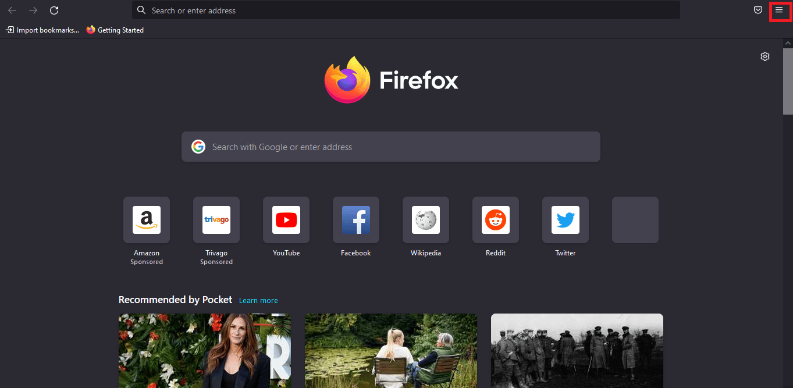Screen dimensions: 793x388
Task: Open the Pocket story with the woman photo
Action: point(205,351)
